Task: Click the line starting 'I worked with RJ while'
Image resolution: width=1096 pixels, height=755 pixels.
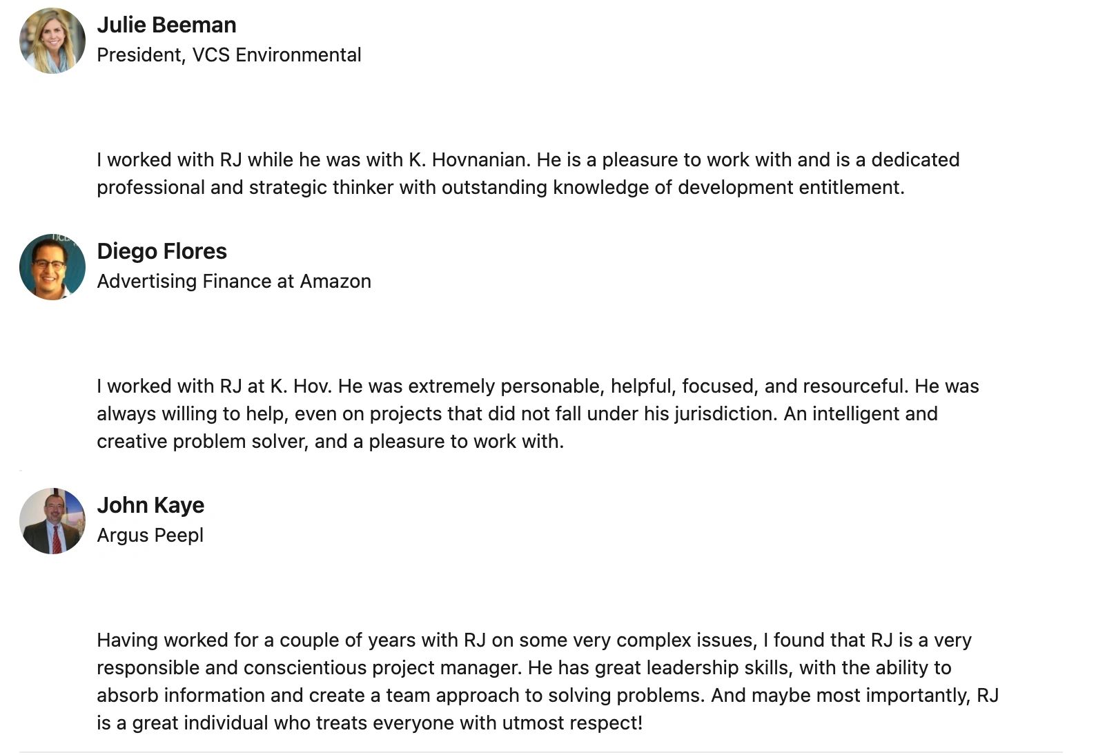Action: click(x=527, y=160)
